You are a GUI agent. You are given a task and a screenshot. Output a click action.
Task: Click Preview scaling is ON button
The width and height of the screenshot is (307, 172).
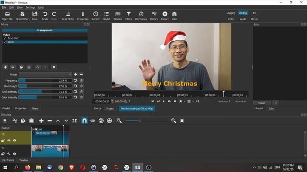click(x=137, y=108)
